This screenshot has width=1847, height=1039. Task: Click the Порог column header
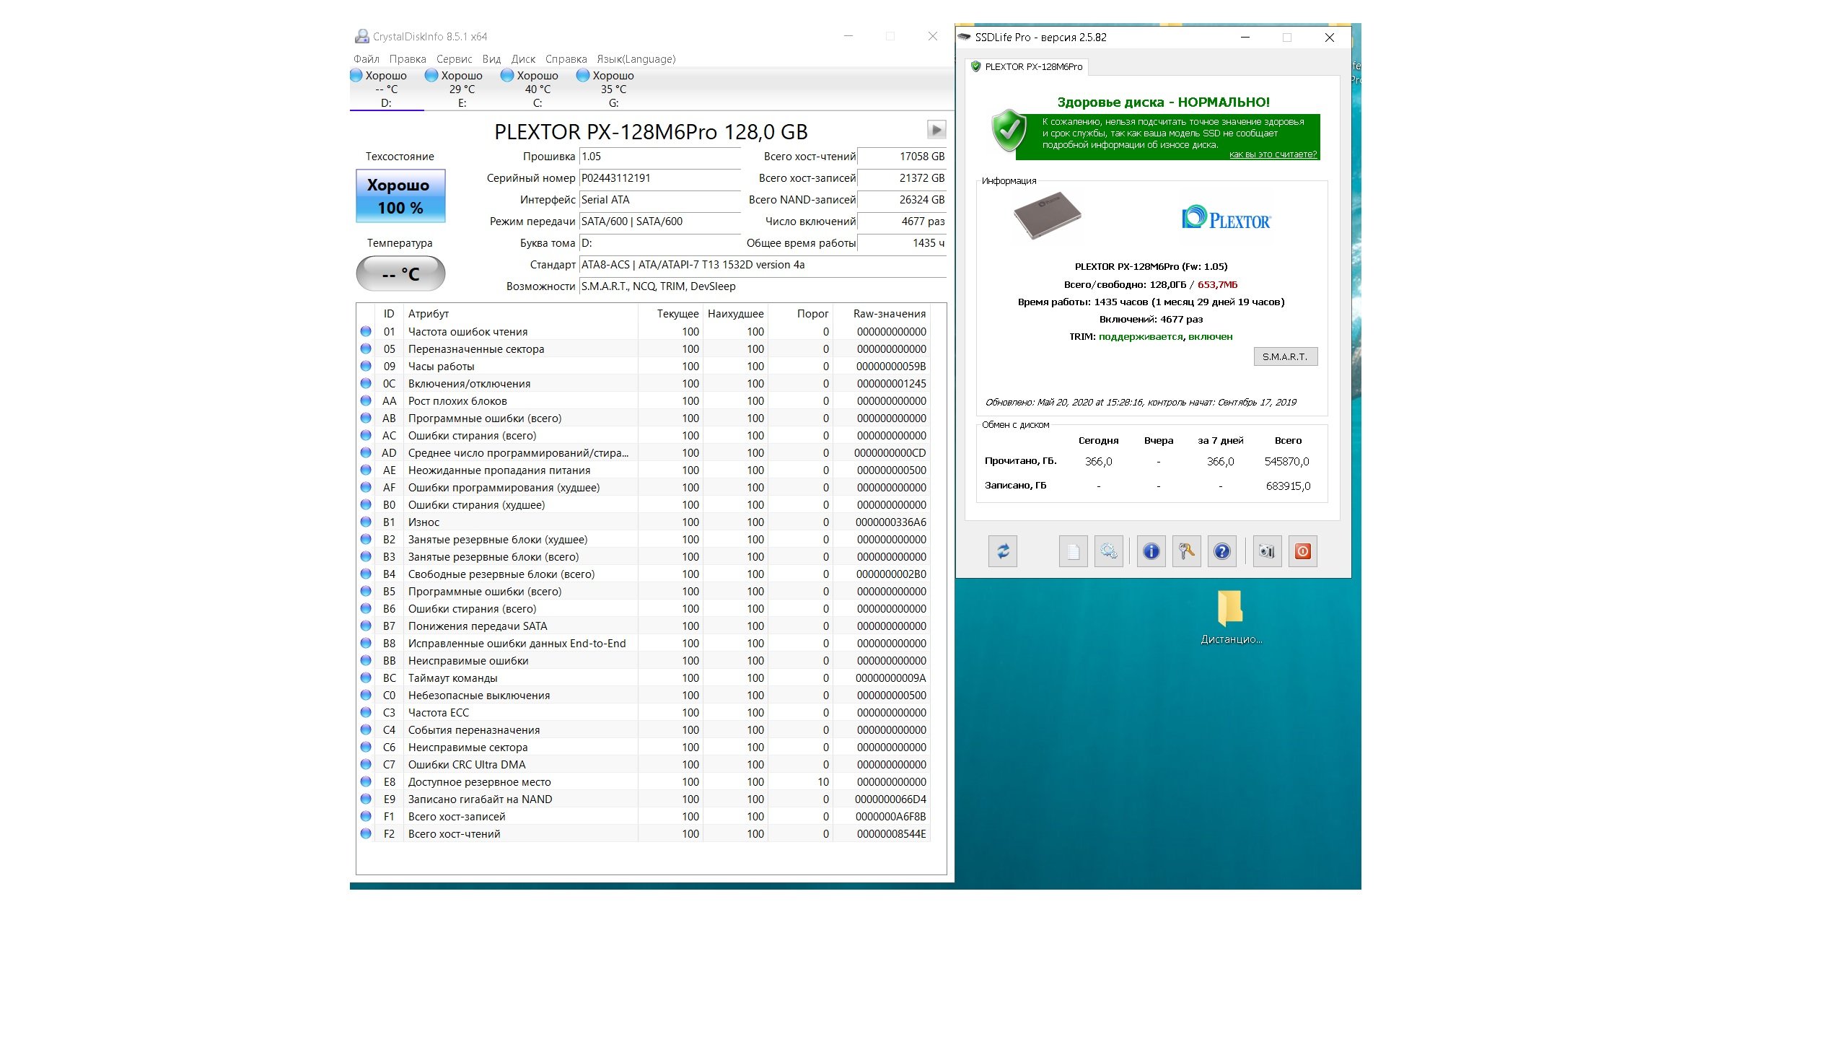(x=800, y=314)
